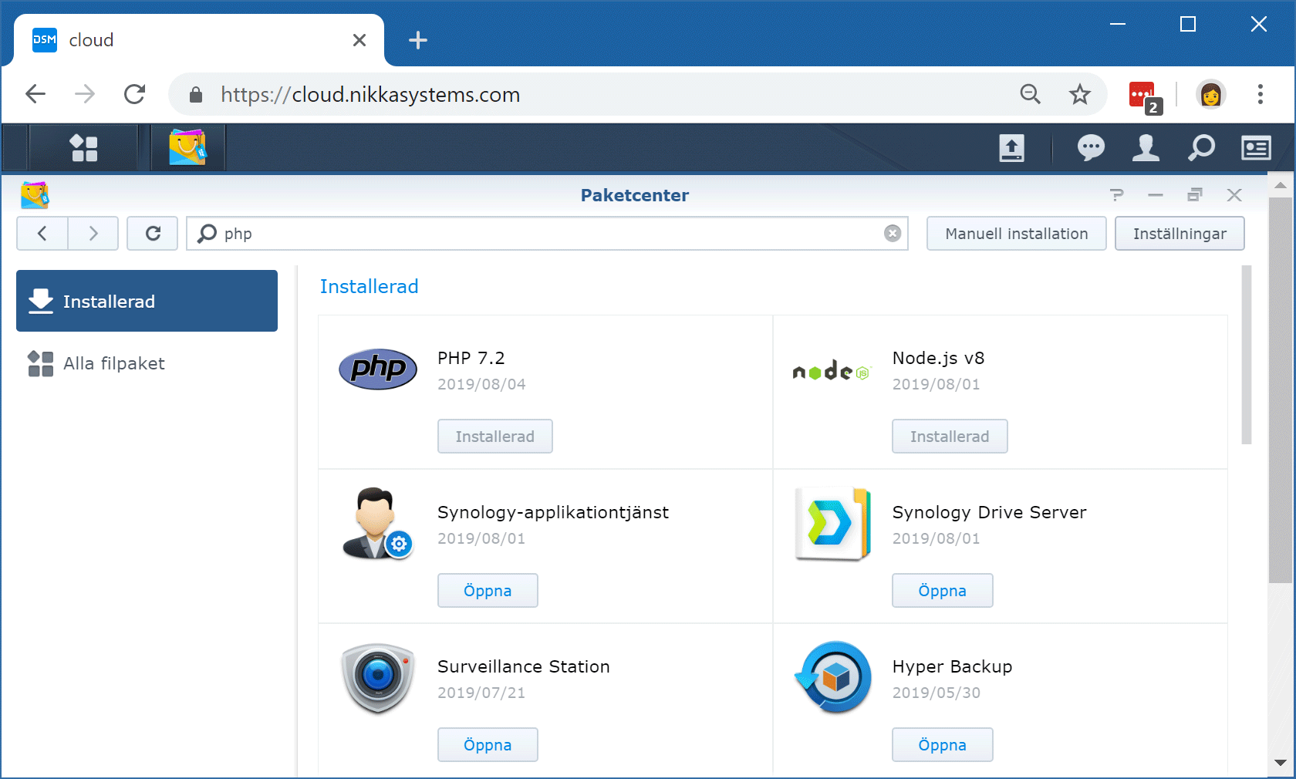This screenshot has width=1296, height=779.
Task: Click Installerad button under PHP 7.2
Action: [x=495, y=437]
